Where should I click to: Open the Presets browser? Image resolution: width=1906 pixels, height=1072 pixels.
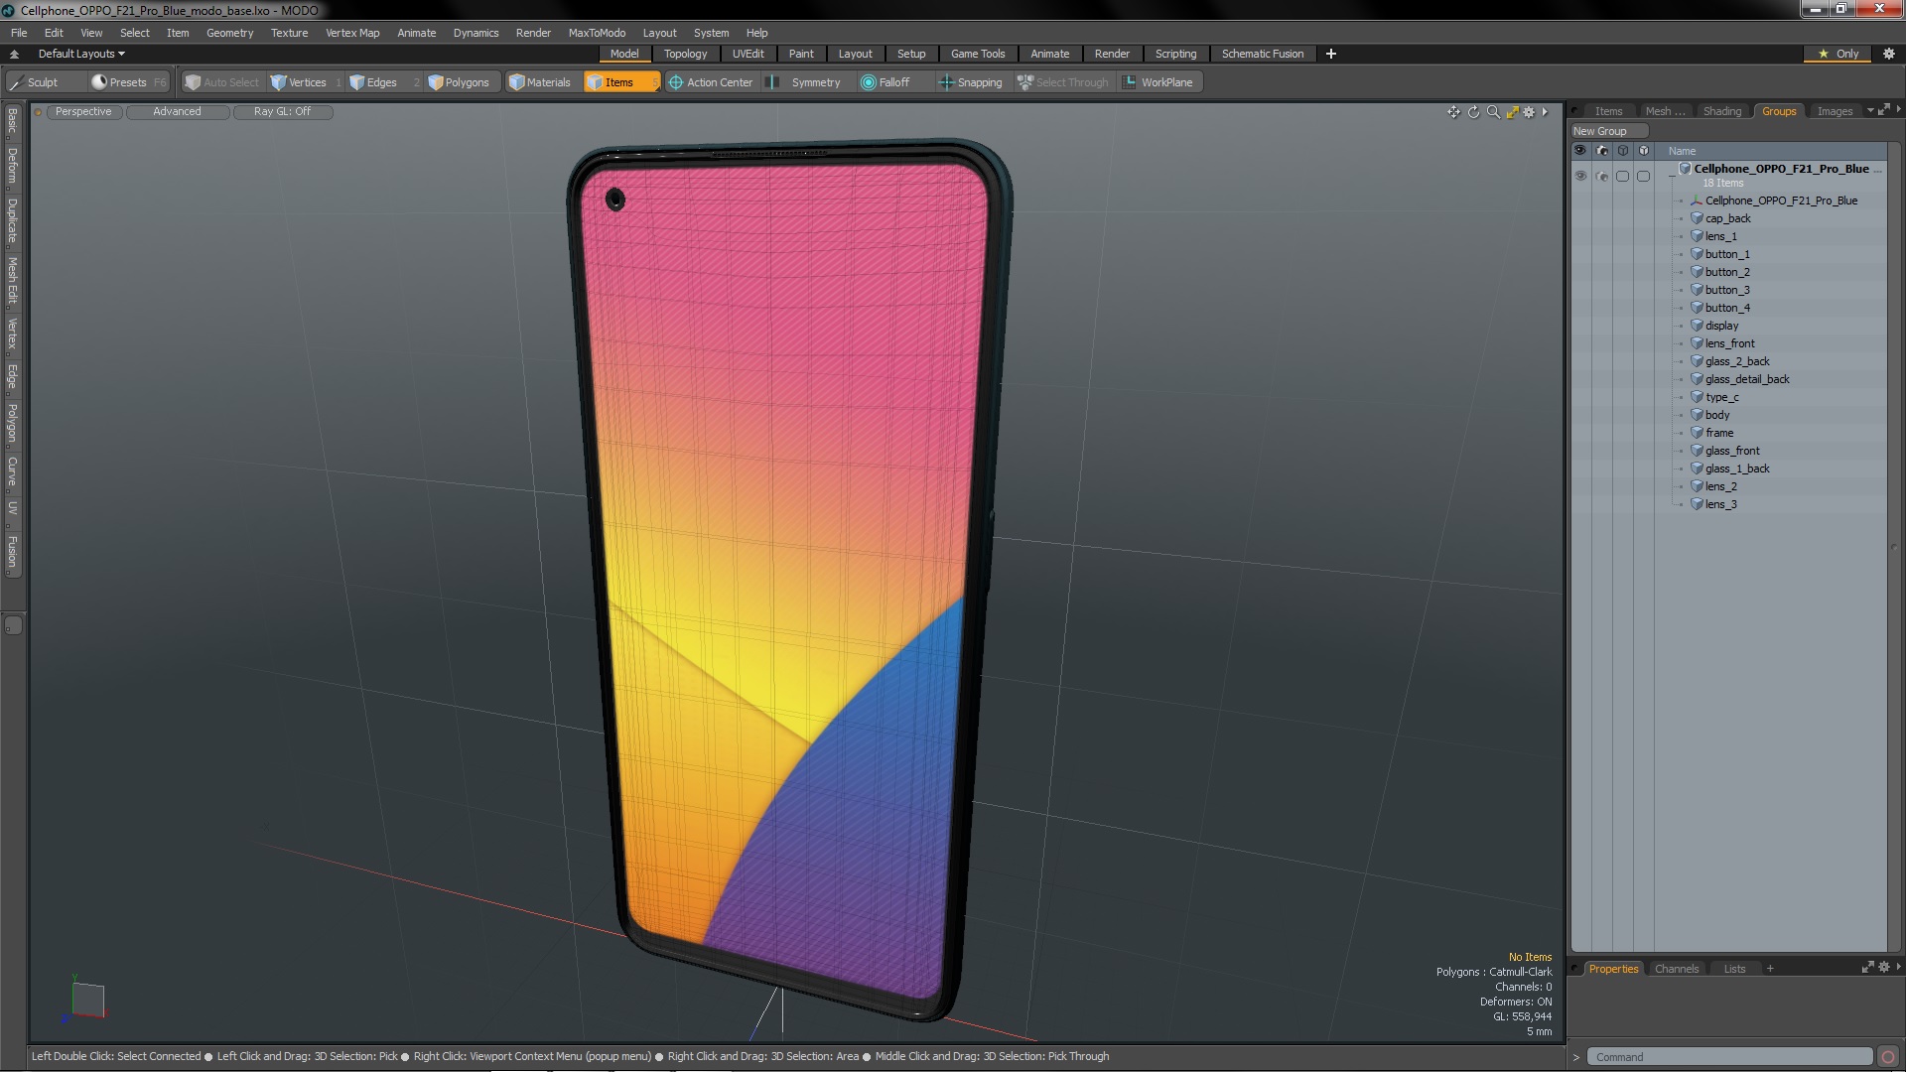pyautogui.click(x=127, y=82)
